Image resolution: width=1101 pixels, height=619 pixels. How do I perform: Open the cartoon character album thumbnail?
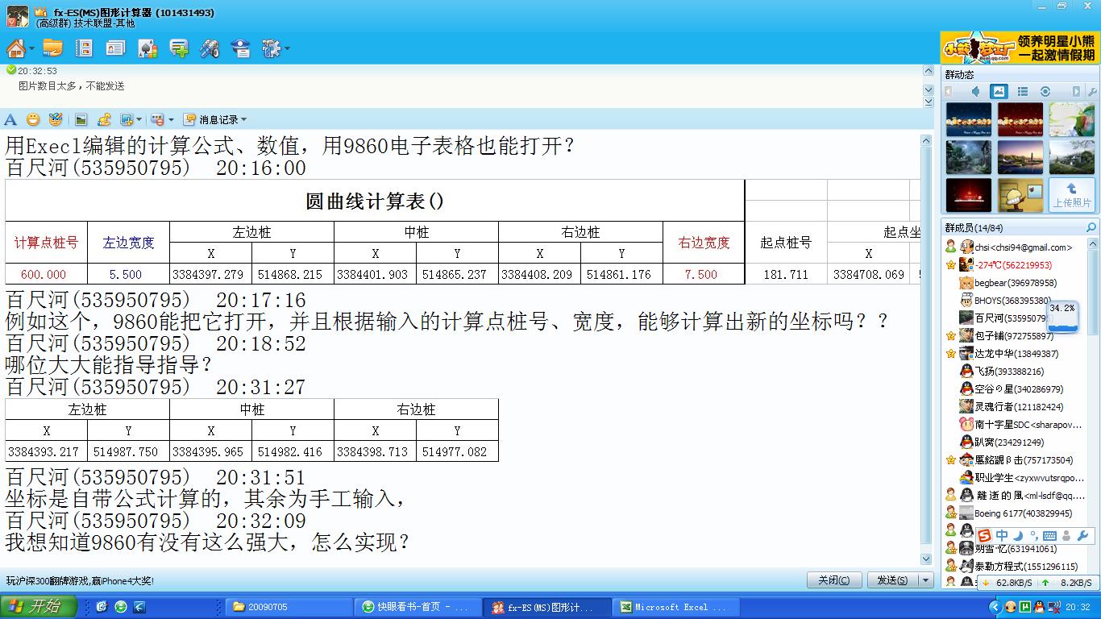[1020, 194]
